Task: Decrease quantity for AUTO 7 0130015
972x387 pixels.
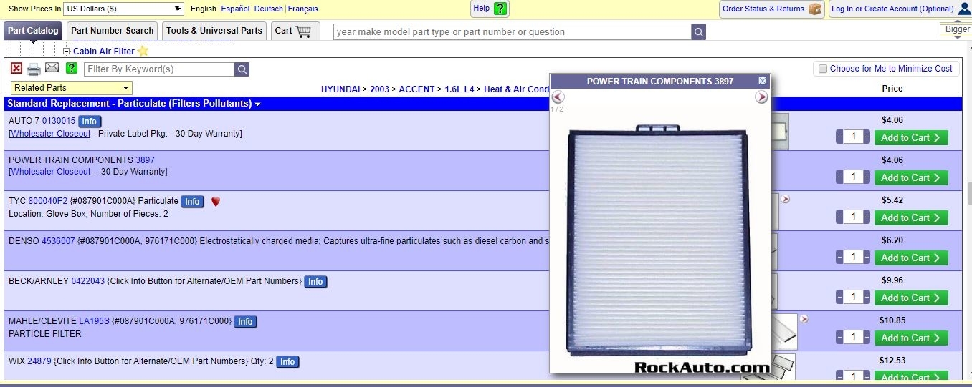Action: 839,137
